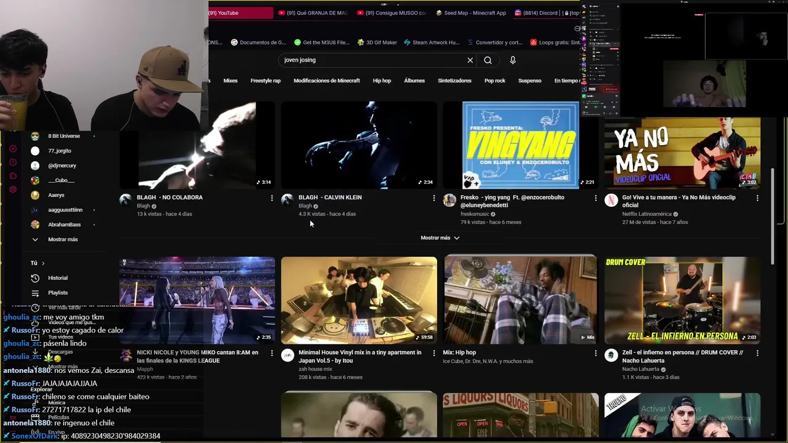788x443 pixels.
Task: Click the red gear icon in browser sidebar
Action: click(13, 190)
